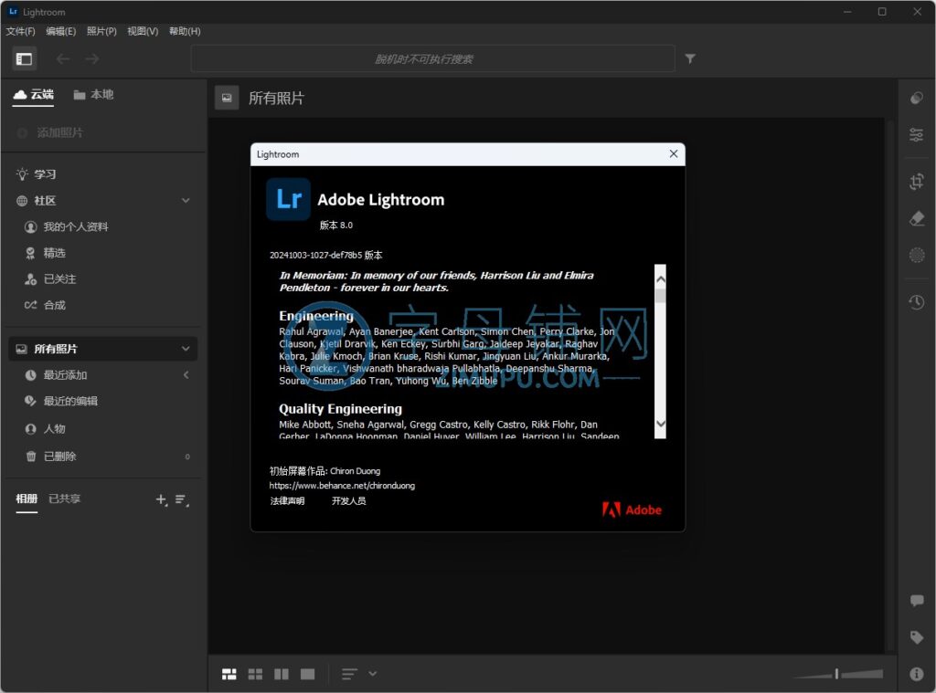Click the Adobe logo in the About dialog

[x=632, y=509]
